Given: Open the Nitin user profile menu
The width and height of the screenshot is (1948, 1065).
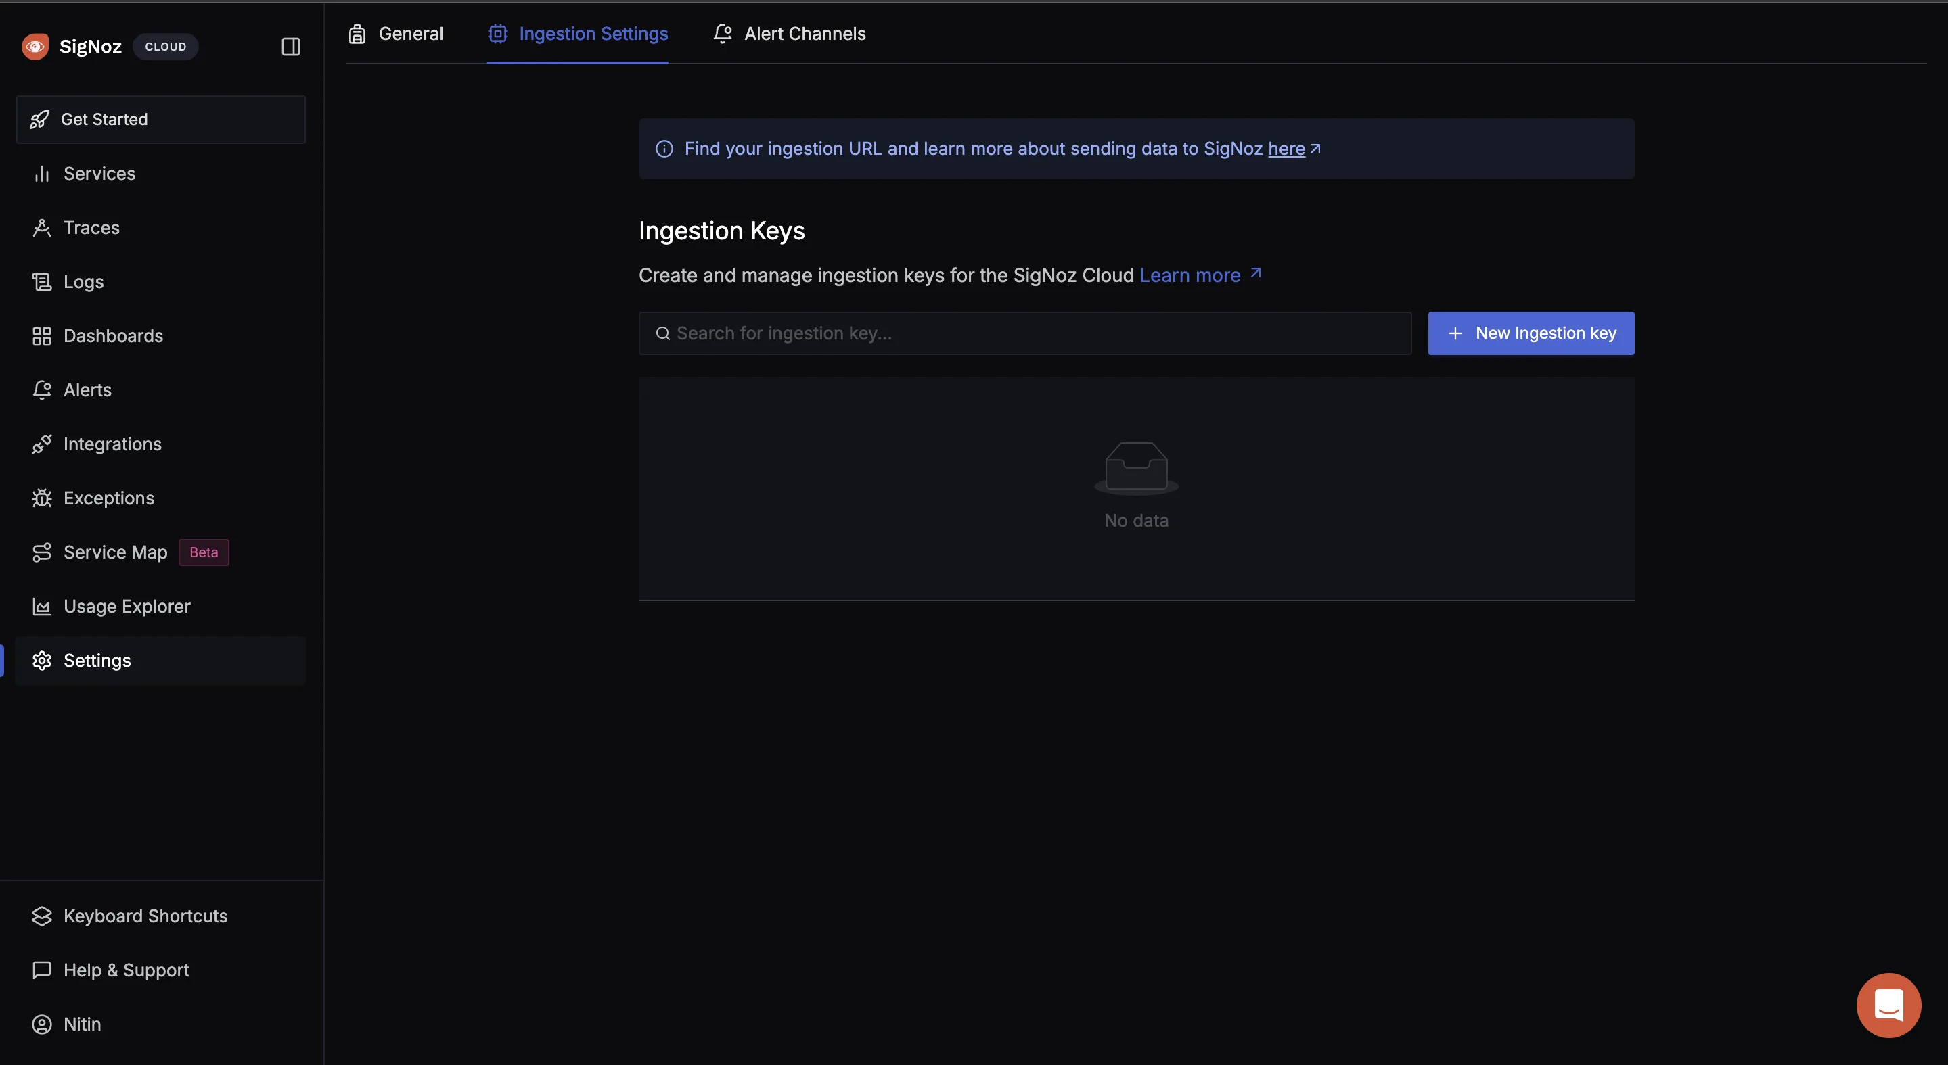Looking at the screenshot, I should (161, 1024).
